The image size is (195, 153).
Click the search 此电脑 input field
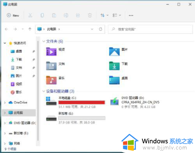[151, 29]
